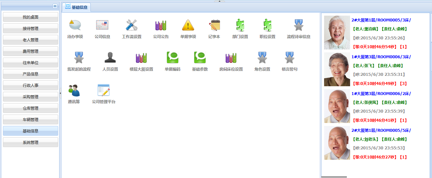Image resolution: width=432 pixels, height=178 pixels.
Task: Collapse sidebar with double-chevron button
Action: (x=55, y=6)
